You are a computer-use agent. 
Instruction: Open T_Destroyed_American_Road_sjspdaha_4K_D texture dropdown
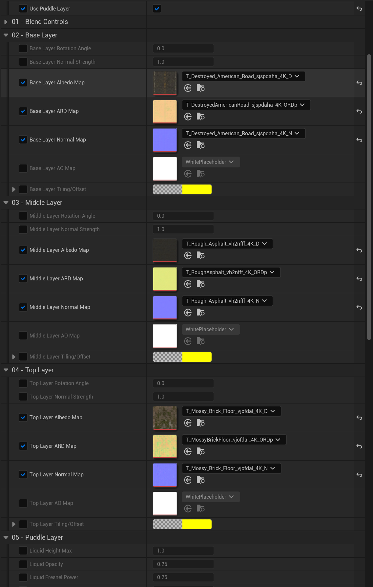click(x=243, y=76)
